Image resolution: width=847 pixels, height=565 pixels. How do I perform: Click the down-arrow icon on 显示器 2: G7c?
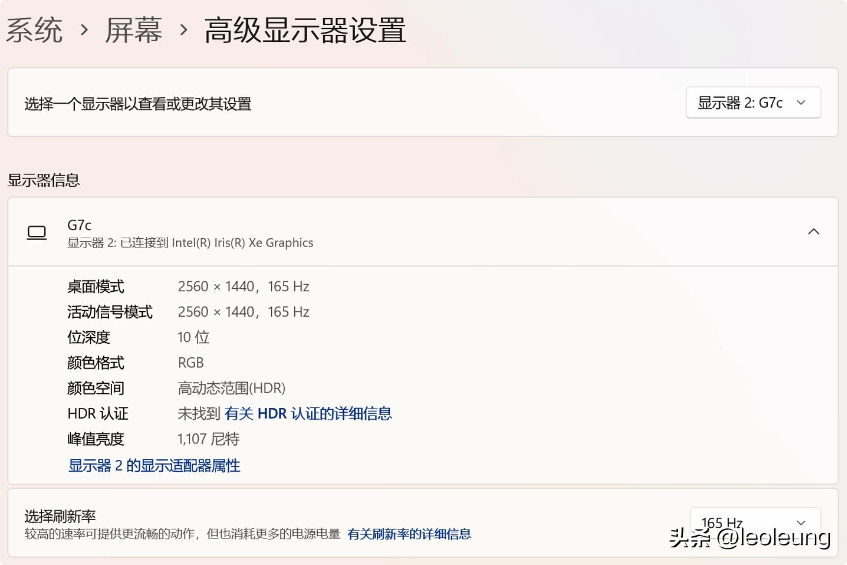point(803,103)
